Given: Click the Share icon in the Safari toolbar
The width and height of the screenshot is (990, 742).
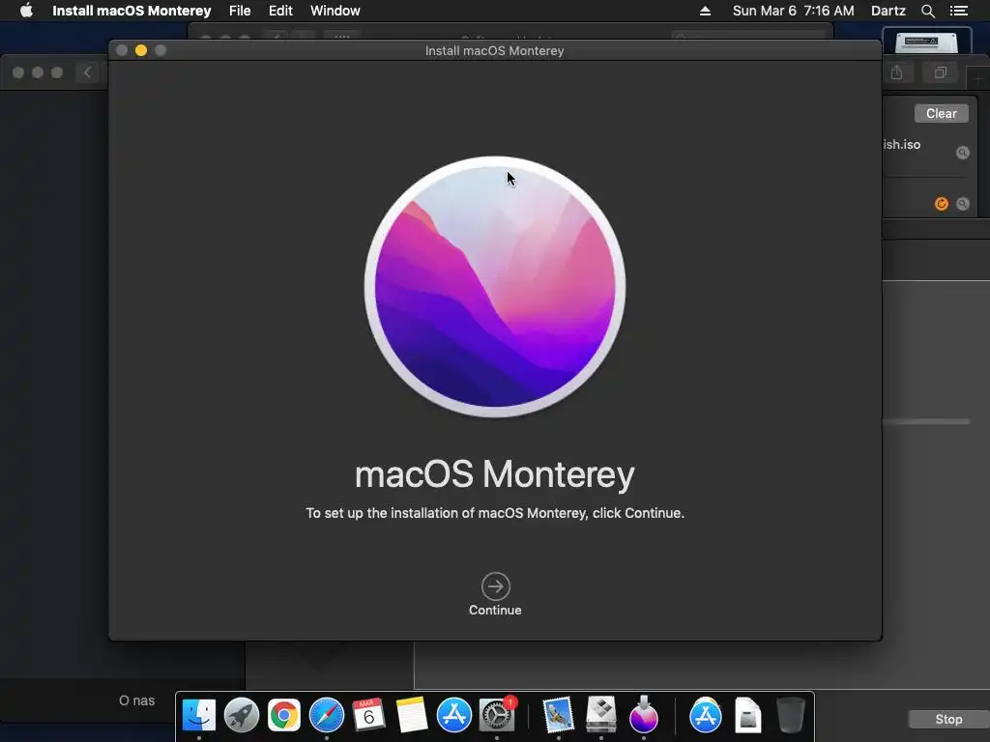Looking at the screenshot, I should (896, 72).
